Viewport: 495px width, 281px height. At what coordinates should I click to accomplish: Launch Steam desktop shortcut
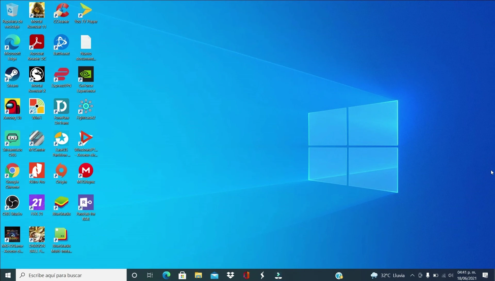click(x=12, y=77)
